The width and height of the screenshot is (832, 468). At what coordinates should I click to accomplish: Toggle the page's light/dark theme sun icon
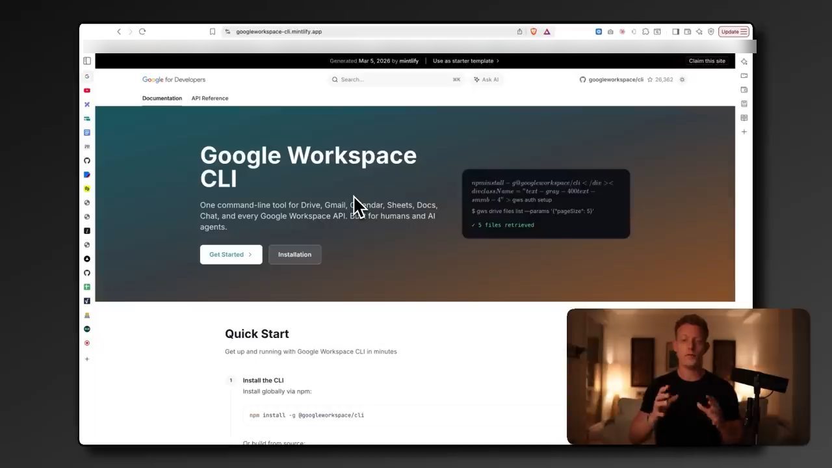coord(682,79)
